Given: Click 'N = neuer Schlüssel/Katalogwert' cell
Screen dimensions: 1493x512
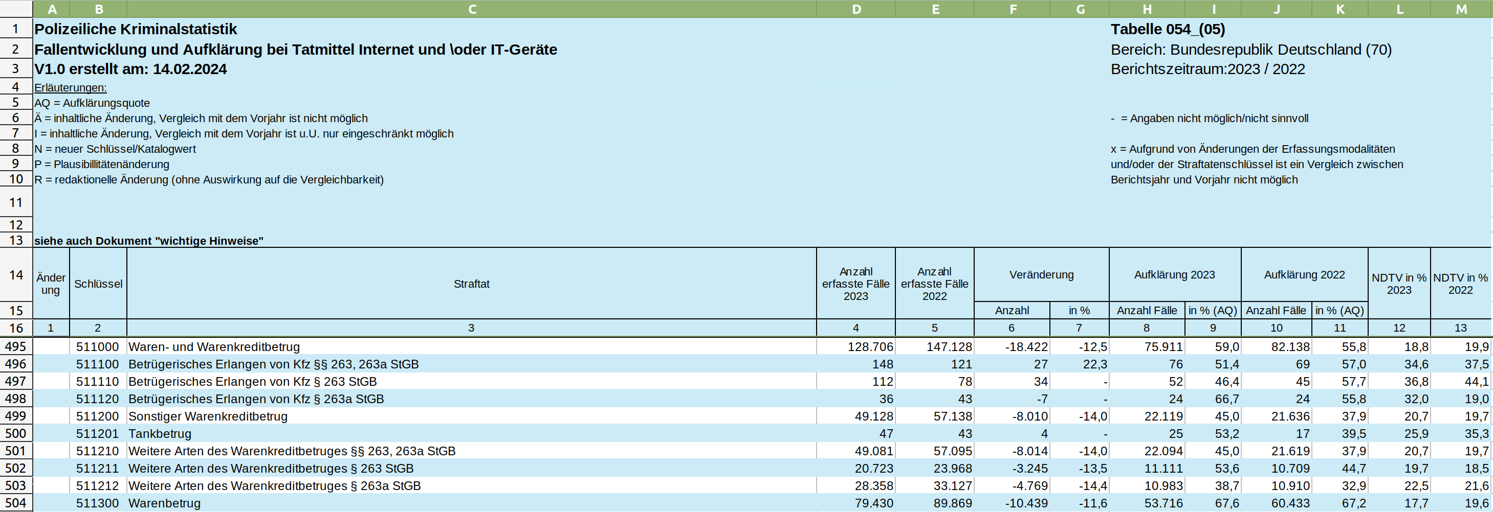Looking at the screenshot, I should click(x=115, y=149).
